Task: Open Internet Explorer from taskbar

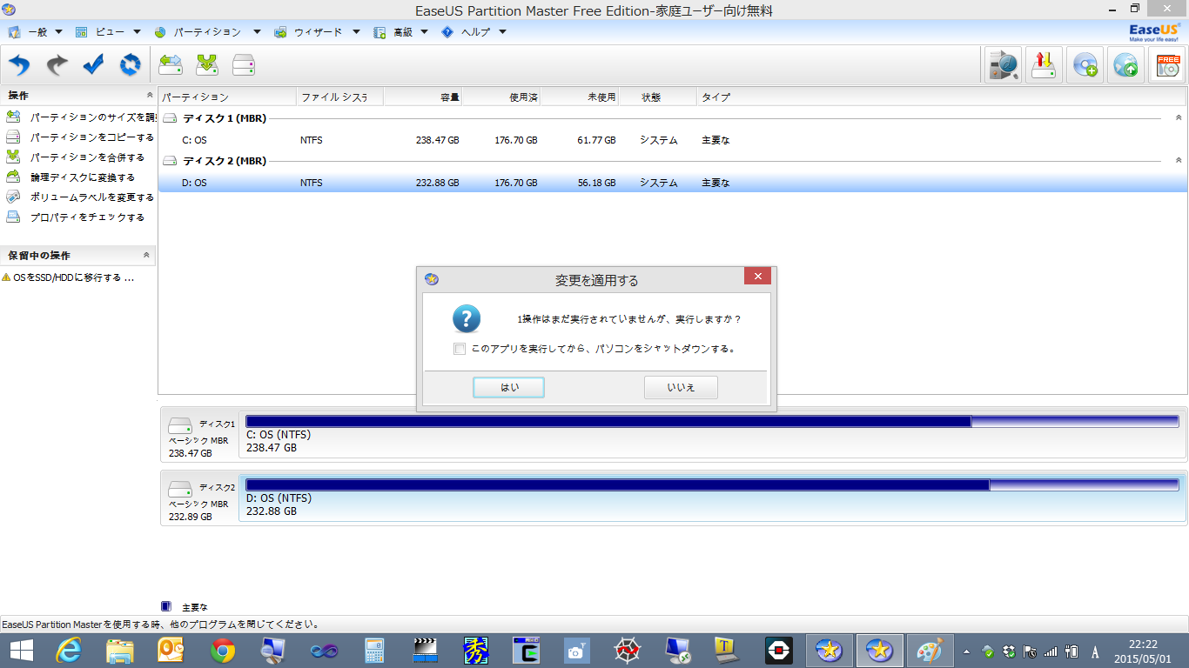Action: pyautogui.click(x=68, y=650)
